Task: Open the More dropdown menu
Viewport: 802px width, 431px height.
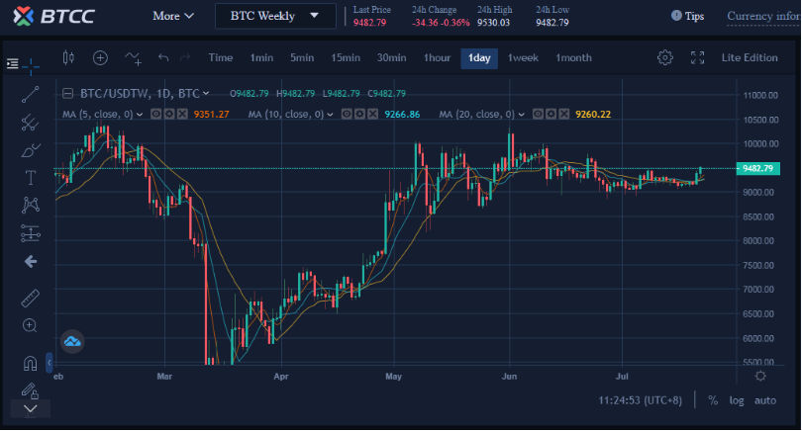Action: click(173, 16)
